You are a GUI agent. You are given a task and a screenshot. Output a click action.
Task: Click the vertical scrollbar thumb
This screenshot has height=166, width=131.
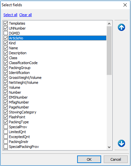109,51
